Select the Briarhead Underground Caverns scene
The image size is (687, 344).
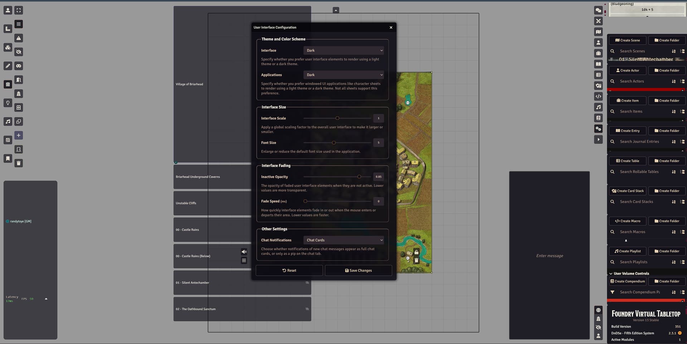pos(198,177)
